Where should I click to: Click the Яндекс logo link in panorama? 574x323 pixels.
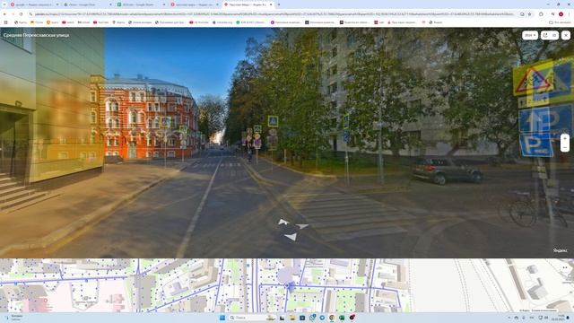click(560, 250)
